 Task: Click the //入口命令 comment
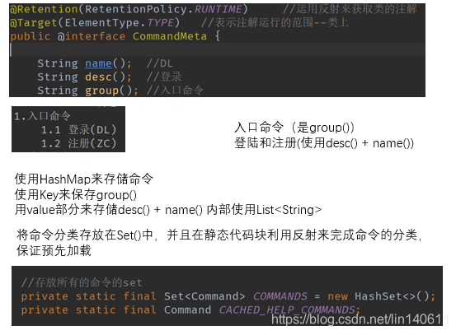tap(175, 91)
